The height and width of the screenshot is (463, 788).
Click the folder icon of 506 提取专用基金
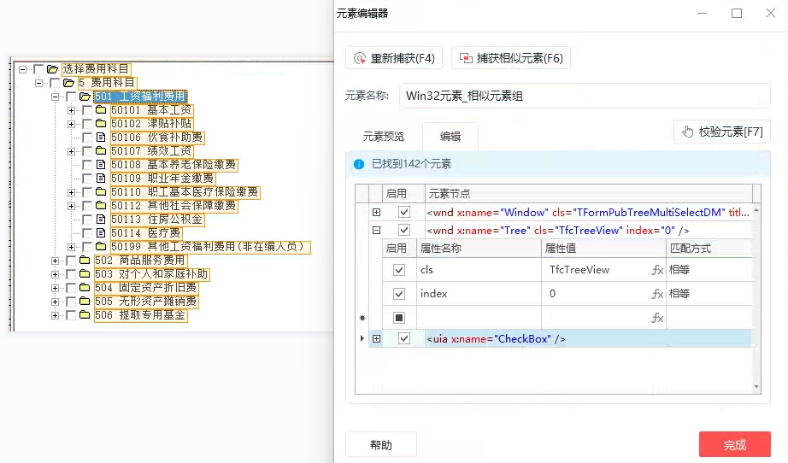coord(85,315)
